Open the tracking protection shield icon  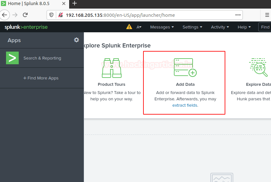52,15
